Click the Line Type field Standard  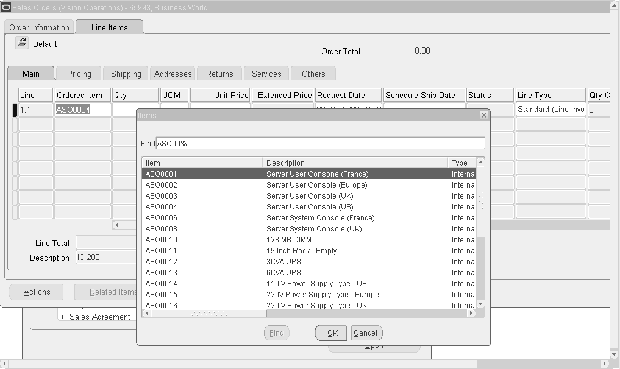[551, 110]
